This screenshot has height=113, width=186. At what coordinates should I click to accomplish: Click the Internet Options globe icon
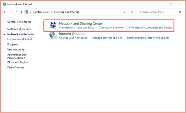point(53,36)
